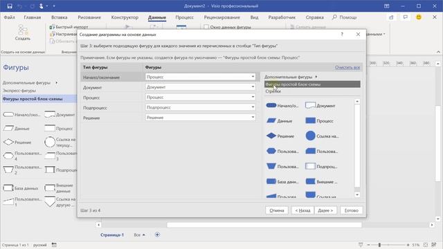Open the shape dropdown for Решение row
The image size is (443, 249).
(x=253, y=118)
